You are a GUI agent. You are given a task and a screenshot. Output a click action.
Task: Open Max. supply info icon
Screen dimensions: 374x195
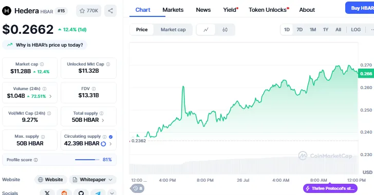coord(43,137)
